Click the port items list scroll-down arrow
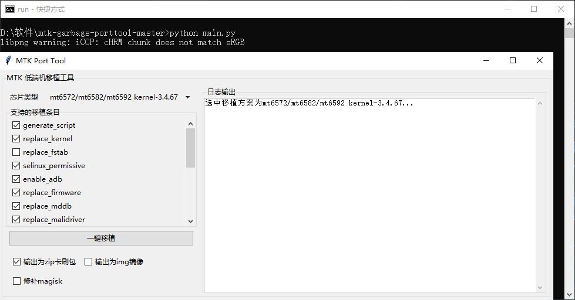Screen dimensions: 575x300 tap(190, 221)
